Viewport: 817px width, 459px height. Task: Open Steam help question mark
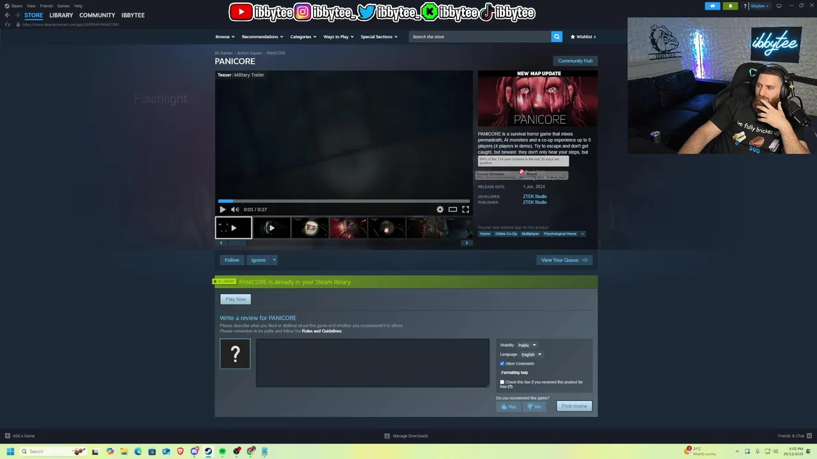(745, 6)
